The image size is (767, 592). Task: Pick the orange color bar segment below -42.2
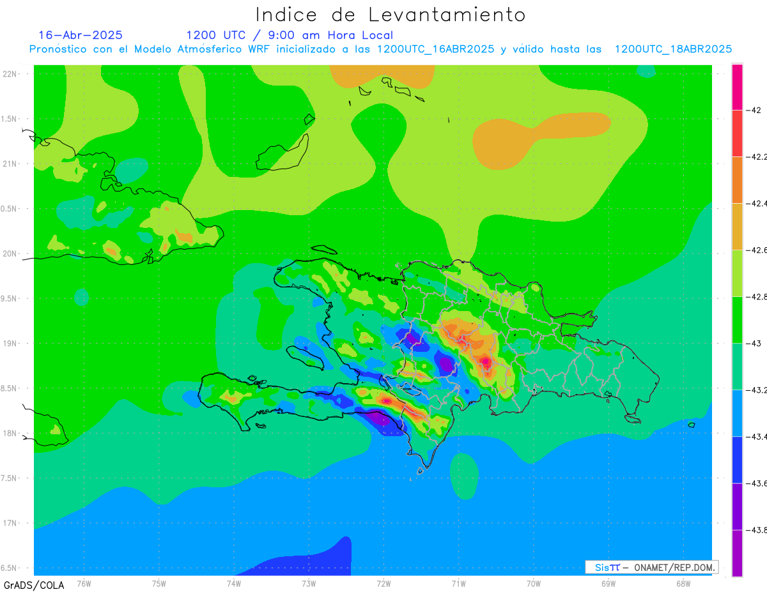(x=737, y=179)
